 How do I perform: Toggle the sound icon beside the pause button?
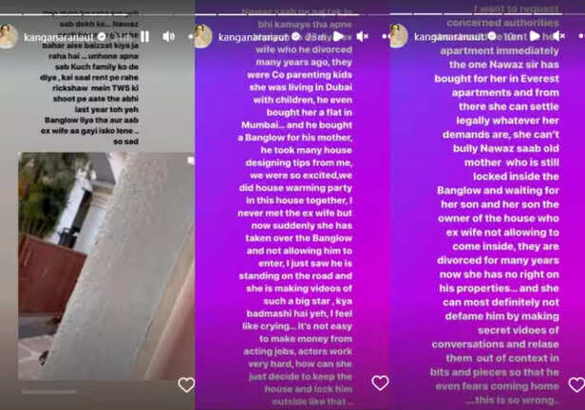[x=168, y=36]
